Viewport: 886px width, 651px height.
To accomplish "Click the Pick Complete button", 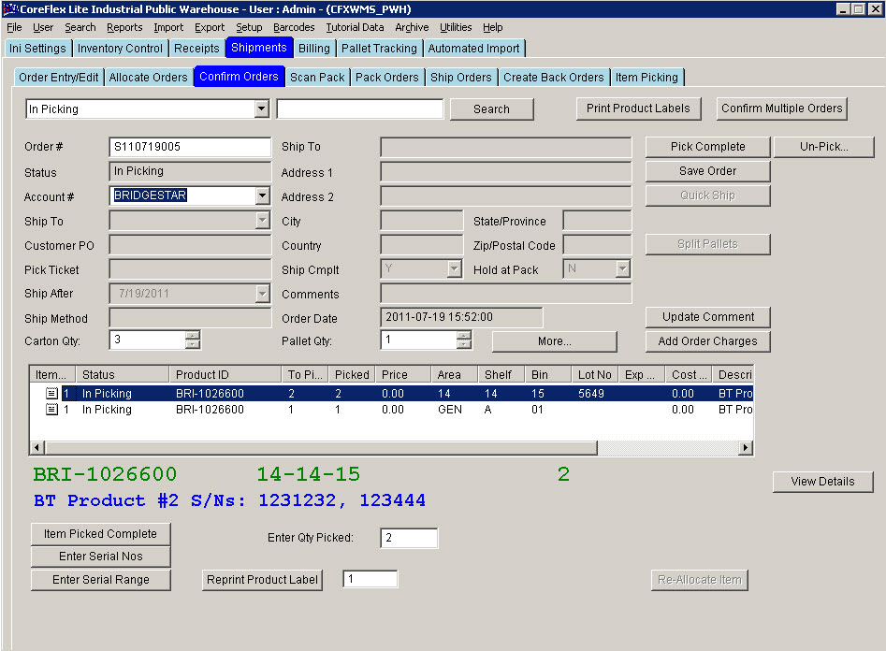I will coord(708,146).
